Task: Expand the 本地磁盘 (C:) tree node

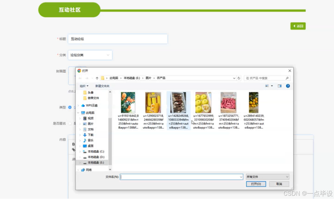Action: (x=80, y=151)
